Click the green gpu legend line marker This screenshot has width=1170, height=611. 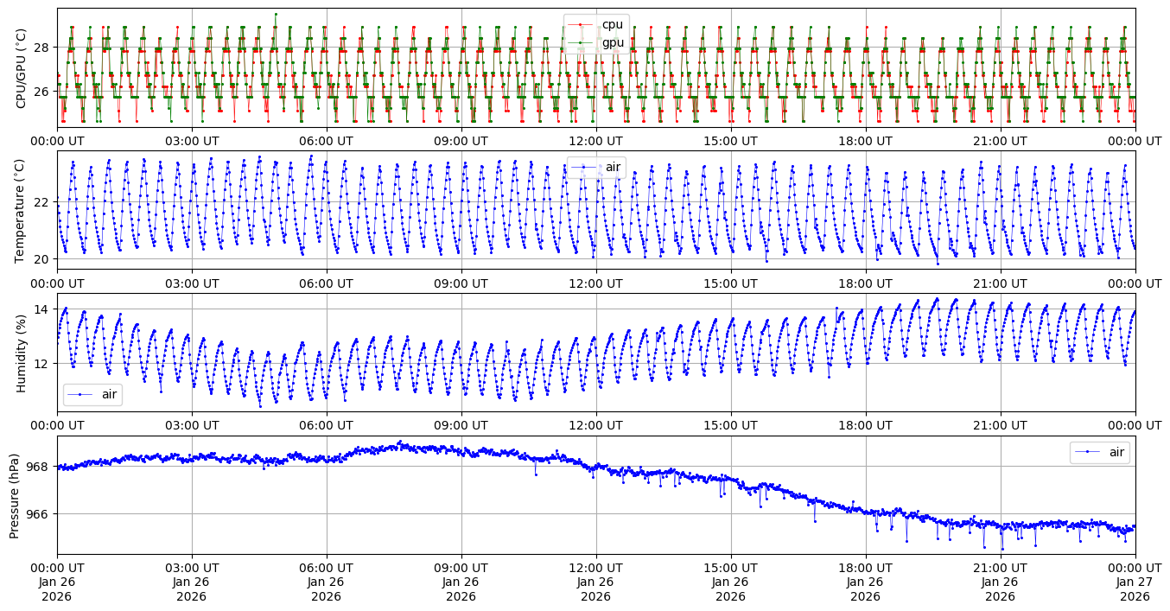coord(581,42)
